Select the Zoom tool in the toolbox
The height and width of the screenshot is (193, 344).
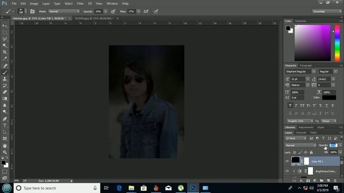5,152
